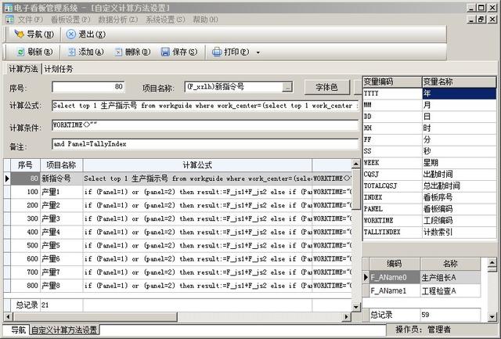Viewport: 501px width, 339px height.
Task: Save changes with the 保存 button
Action: tap(178, 52)
